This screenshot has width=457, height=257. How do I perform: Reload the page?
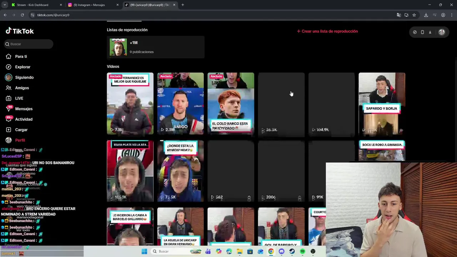22,15
